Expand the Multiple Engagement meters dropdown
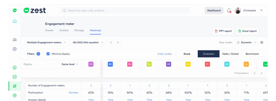Viewport: 276px width, 101px height. [47, 42]
